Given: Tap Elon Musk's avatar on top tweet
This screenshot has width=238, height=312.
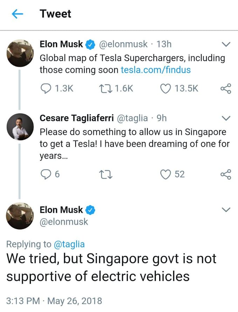Looking at the screenshot, I should coord(20,53).
